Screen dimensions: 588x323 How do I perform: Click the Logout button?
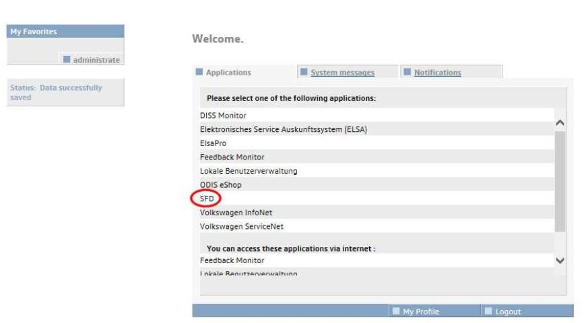508,312
